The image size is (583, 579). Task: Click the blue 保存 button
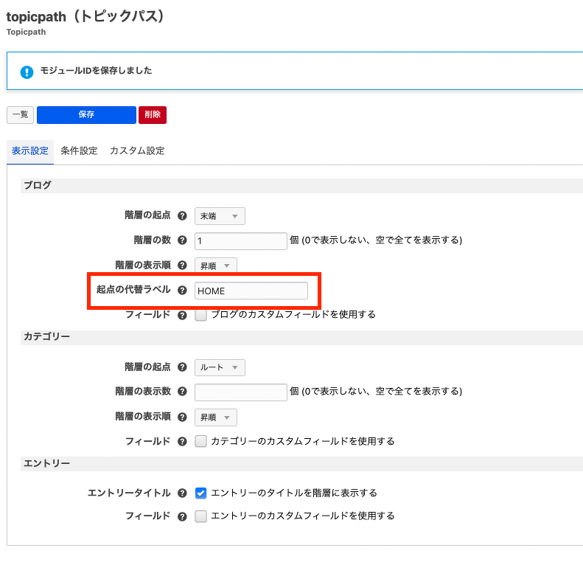tap(86, 114)
